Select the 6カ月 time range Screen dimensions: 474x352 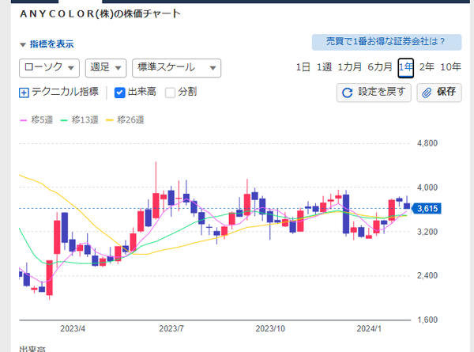click(380, 67)
